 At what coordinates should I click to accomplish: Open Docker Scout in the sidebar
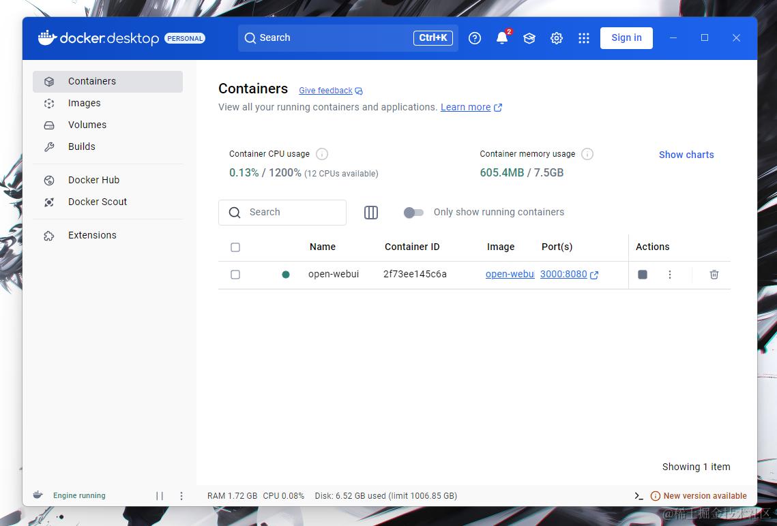pos(108,202)
